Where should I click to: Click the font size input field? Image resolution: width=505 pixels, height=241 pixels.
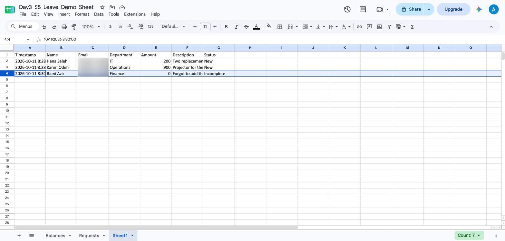point(205,27)
